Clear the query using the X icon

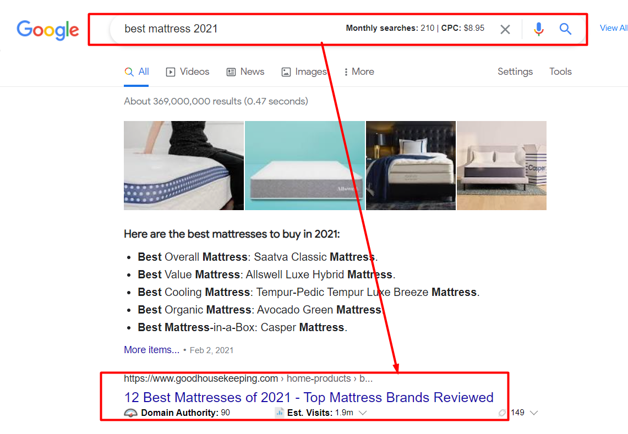tap(505, 29)
